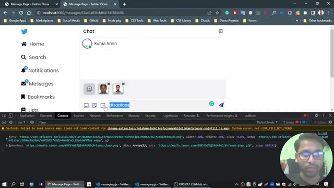
Task: Open Chrome profile avatar menu
Action: (x=321, y=13)
